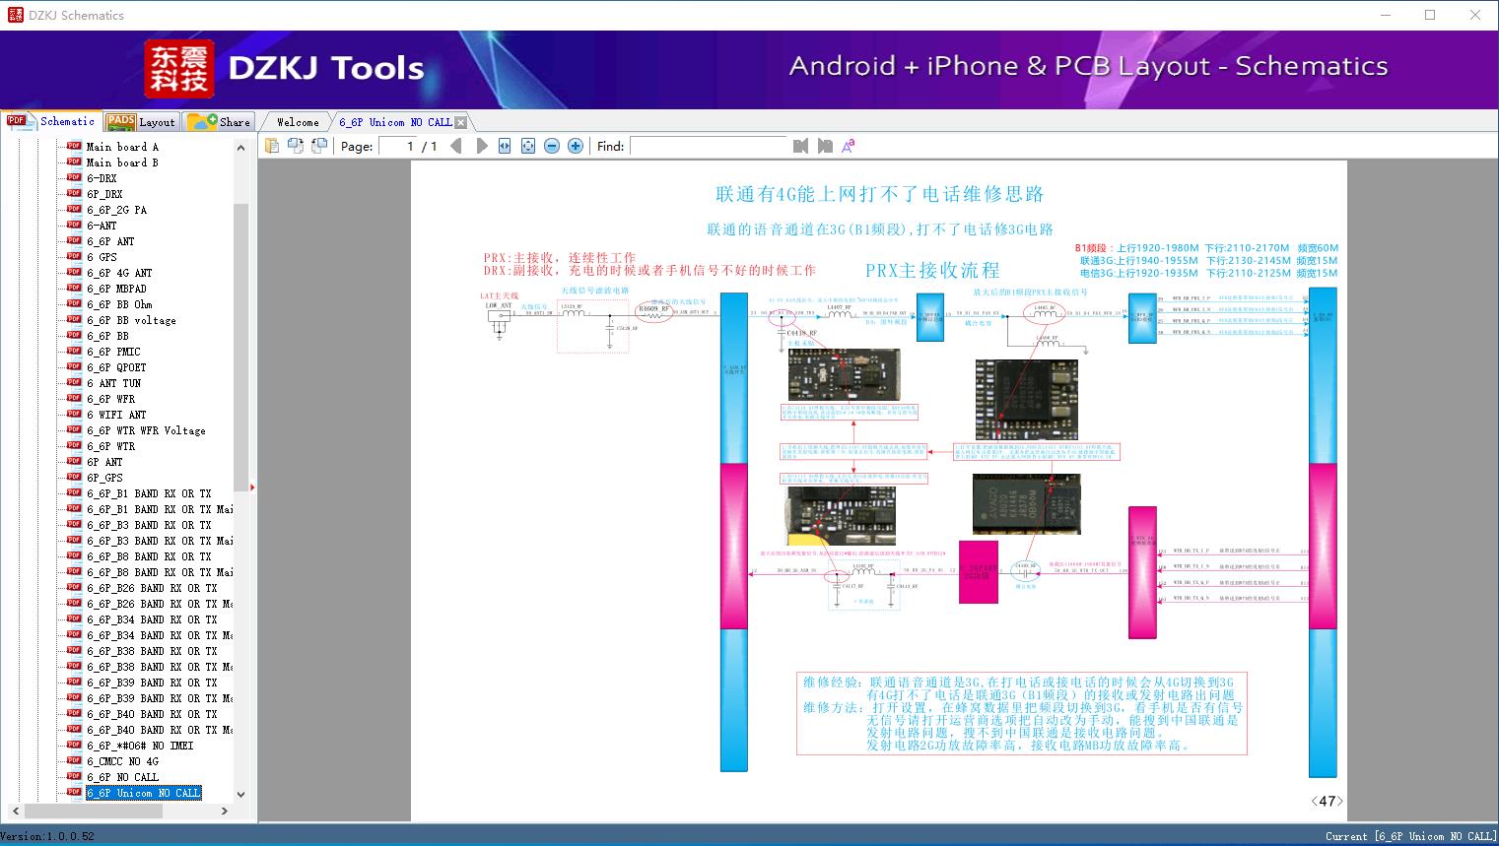Find the previous match
This screenshot has width=1499, height=846.
point(800,146)
